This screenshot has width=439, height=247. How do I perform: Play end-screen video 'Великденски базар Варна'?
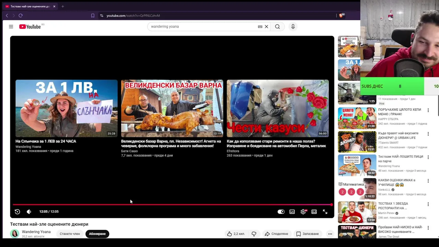pyautogui.click(x=172, y=108)
